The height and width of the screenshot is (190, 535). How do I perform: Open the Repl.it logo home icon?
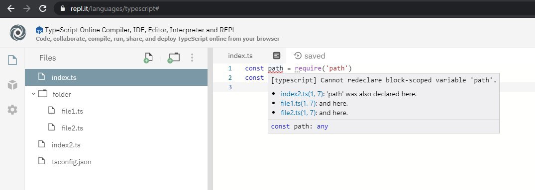click(x=18, y=33)
